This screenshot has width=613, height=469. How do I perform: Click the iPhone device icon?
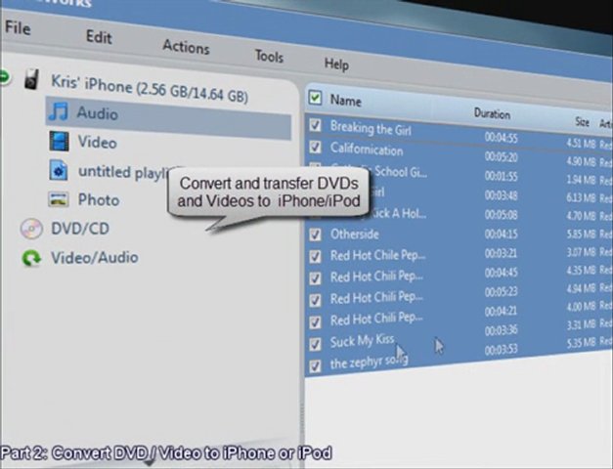pos(33,80)
